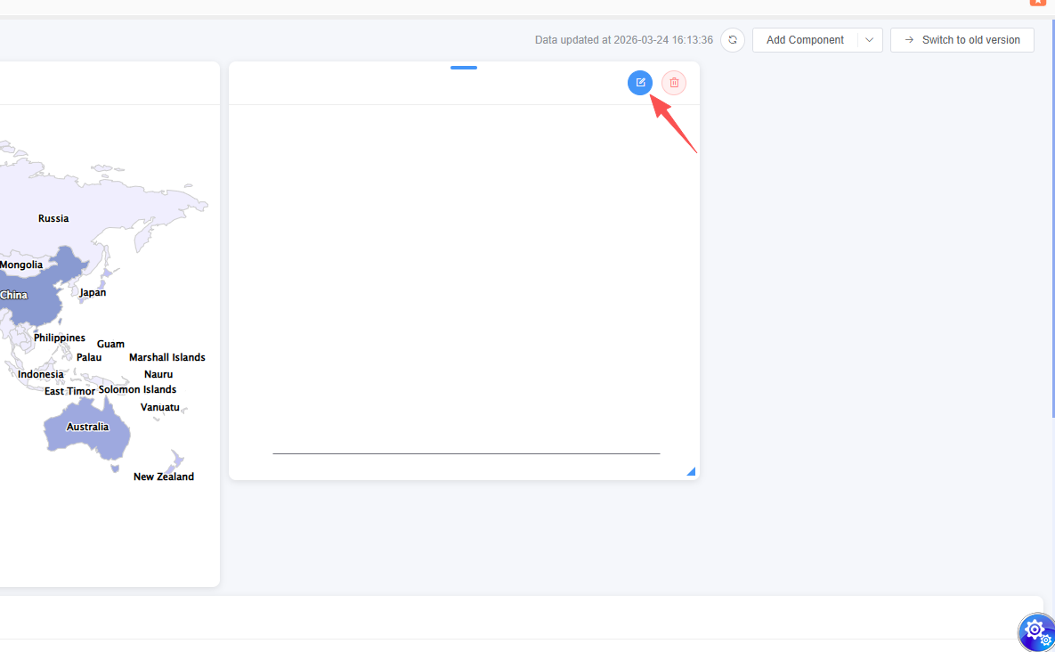The width and height of the screenshot is (1055, 652).
Task: Click the Philippines map label
Action: pos(60,338)
